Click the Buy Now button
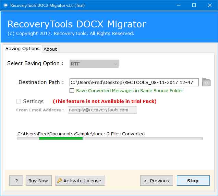Image resolution: width=218 pixels, height=196 pixels. (x=39, y=181)
